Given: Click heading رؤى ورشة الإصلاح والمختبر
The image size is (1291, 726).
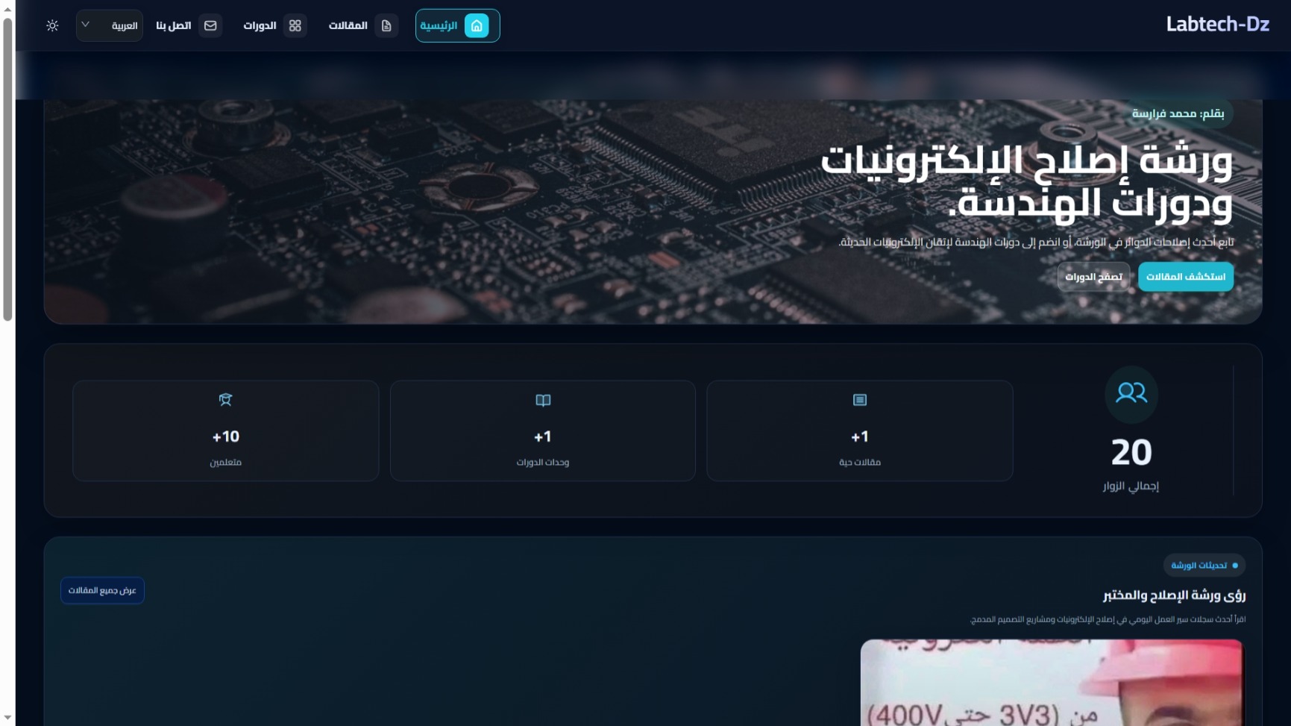Looking at the screenshot, I should [1174, 595].
